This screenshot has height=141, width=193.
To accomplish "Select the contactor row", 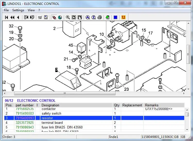I will coord(94,109).
